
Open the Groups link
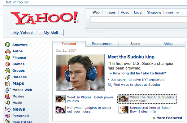coord(19,71)
